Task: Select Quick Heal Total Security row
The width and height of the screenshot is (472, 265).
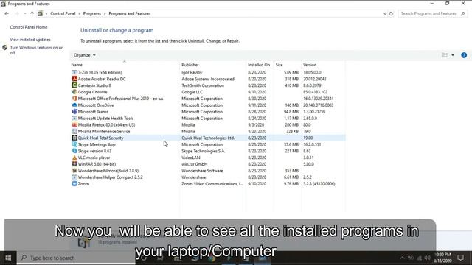Action: (x=208, y=138)
